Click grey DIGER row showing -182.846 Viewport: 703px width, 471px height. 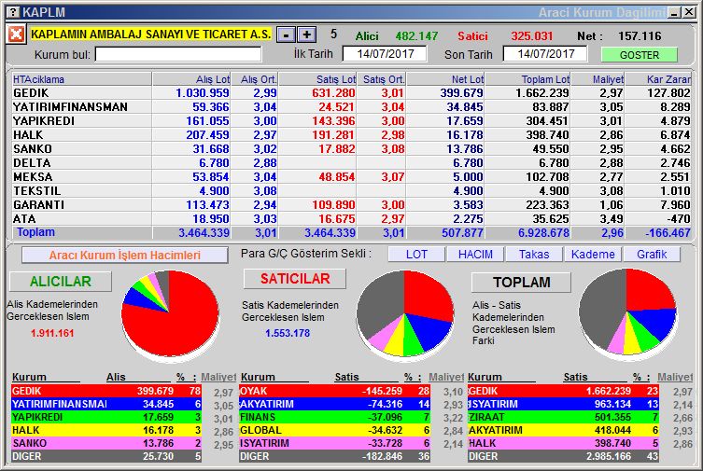click(x=334, y=456)
